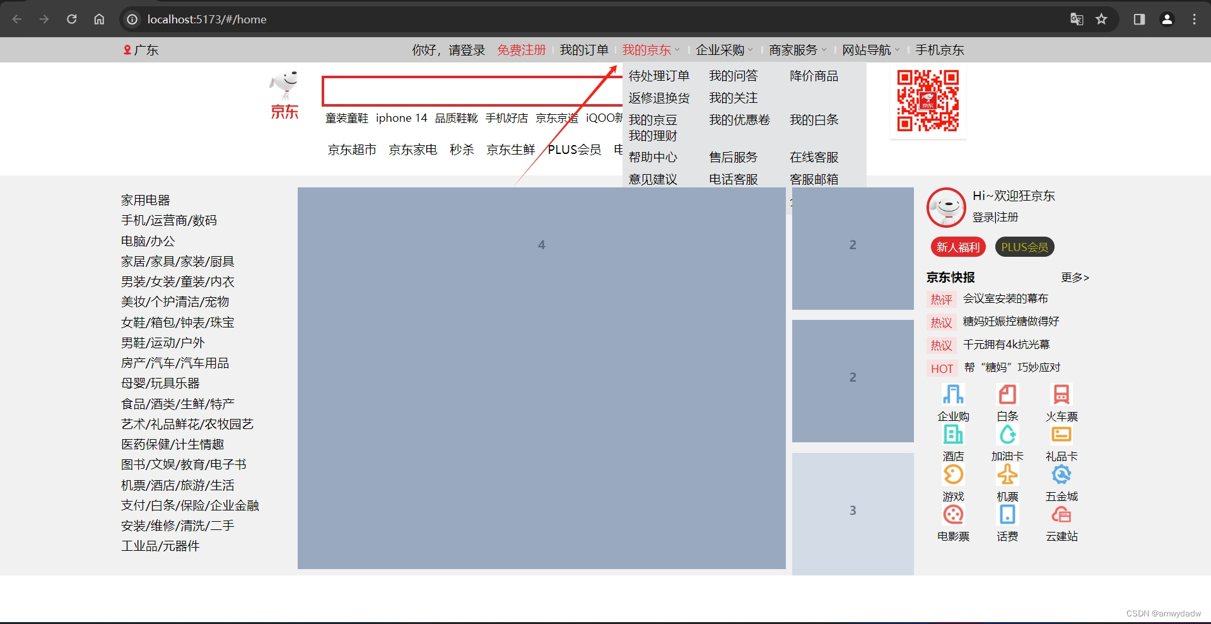Expand the 企业采购 dropdown

(x=724, y=50)
